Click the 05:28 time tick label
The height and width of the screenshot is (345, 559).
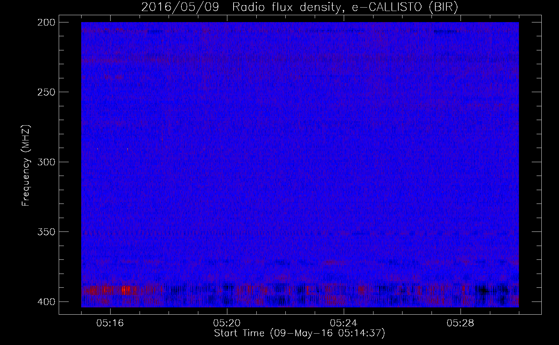pyautogui.click(x=461, y=323)
